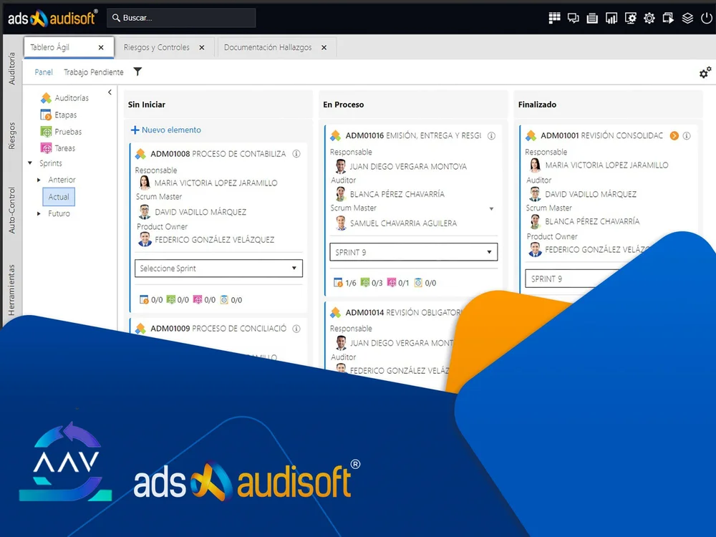Click Etapas counter 1/6 on ADM01016 card
Viewport: 716px width, 537px height.
point(345,283)
